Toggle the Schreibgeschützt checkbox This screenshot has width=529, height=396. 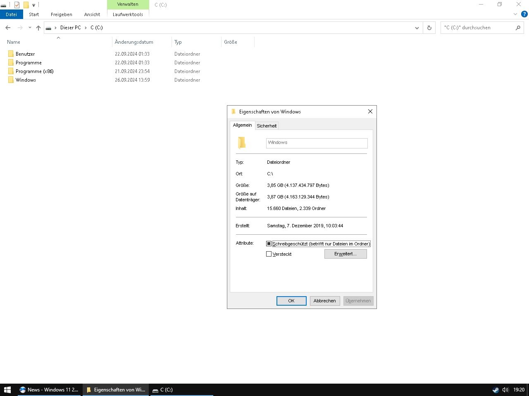click(269, 244)
